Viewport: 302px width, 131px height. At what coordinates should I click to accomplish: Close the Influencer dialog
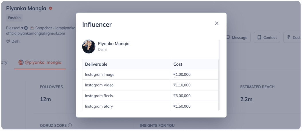coord(217,23)
